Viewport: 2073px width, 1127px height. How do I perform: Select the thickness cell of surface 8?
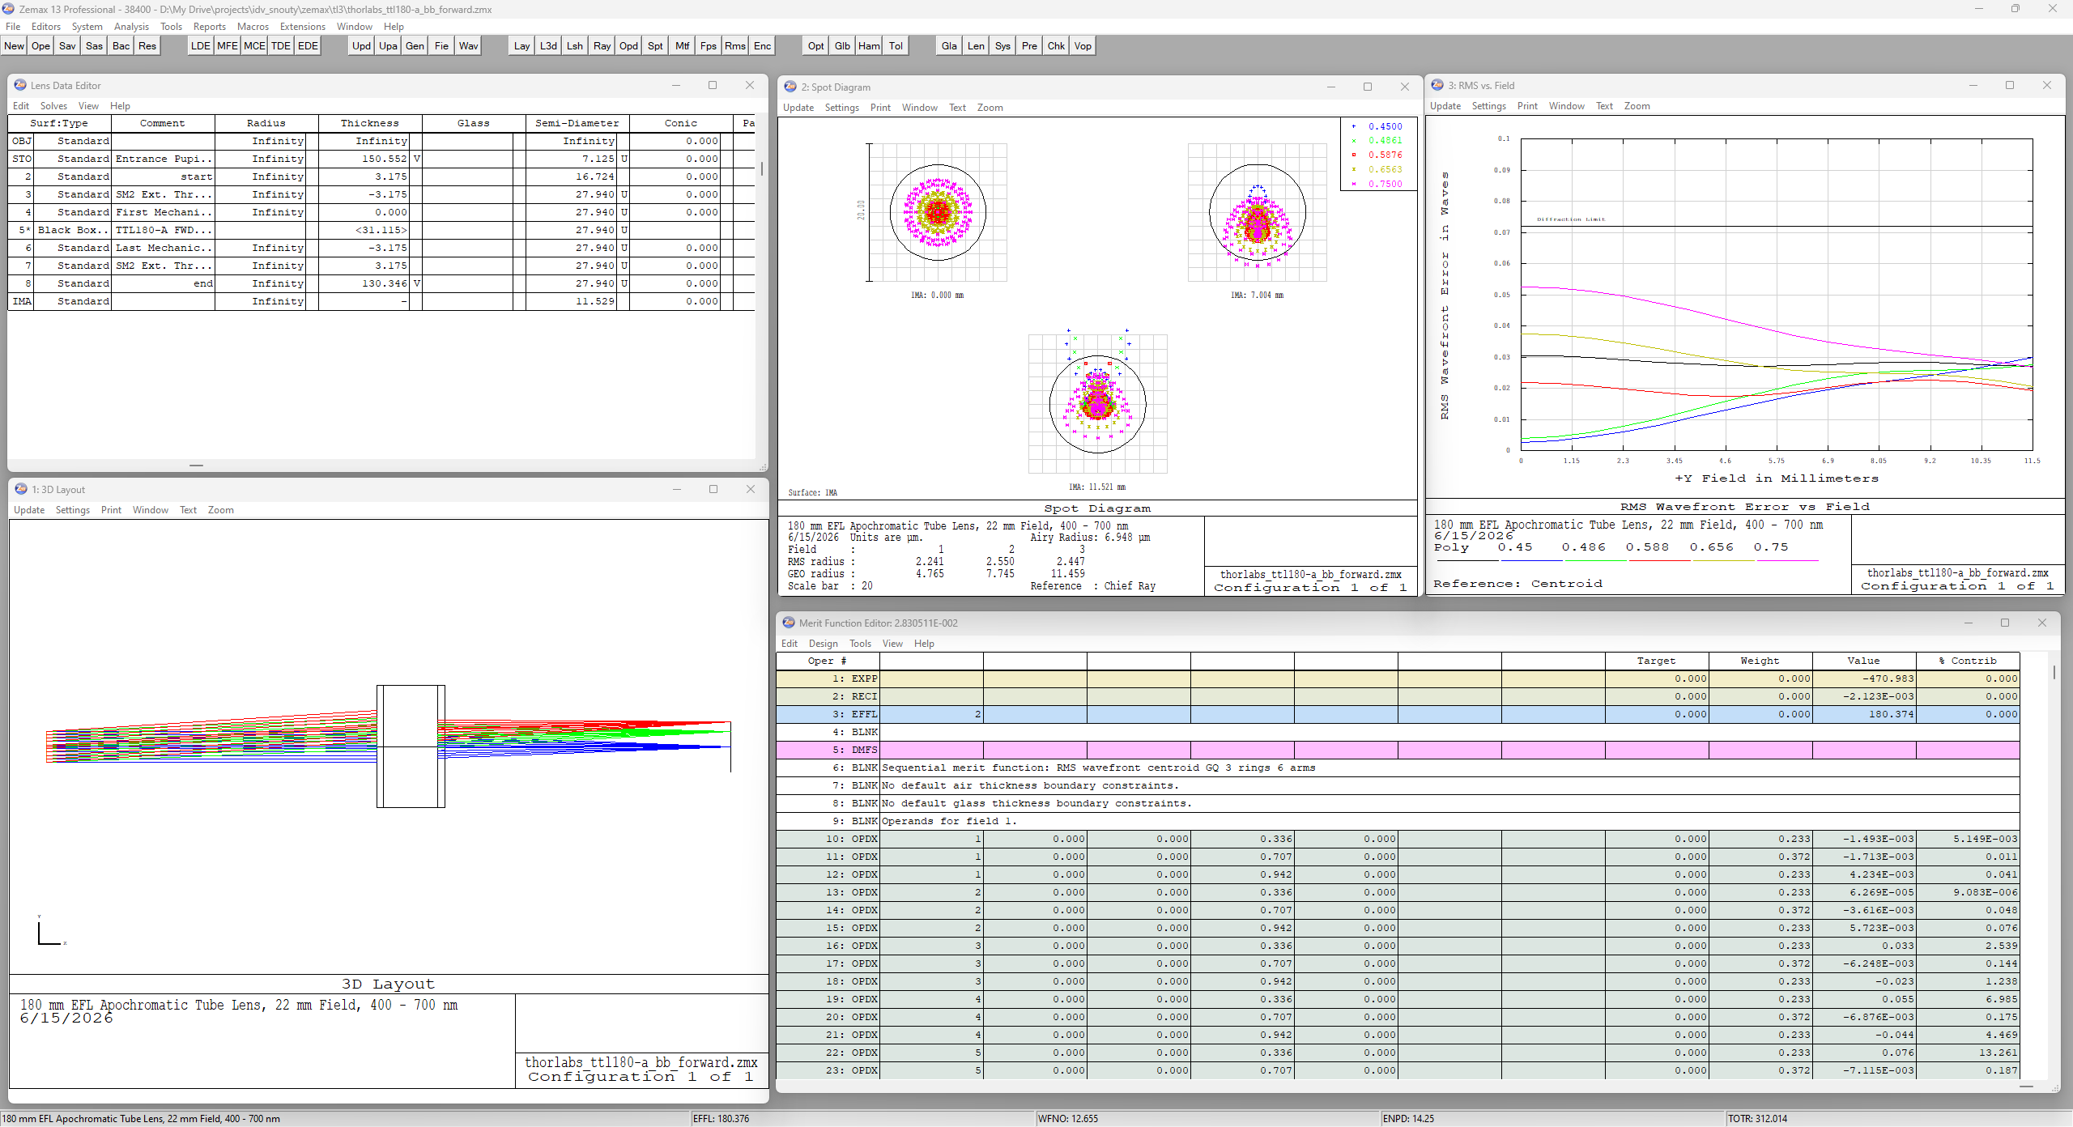[x=364, y=283]
